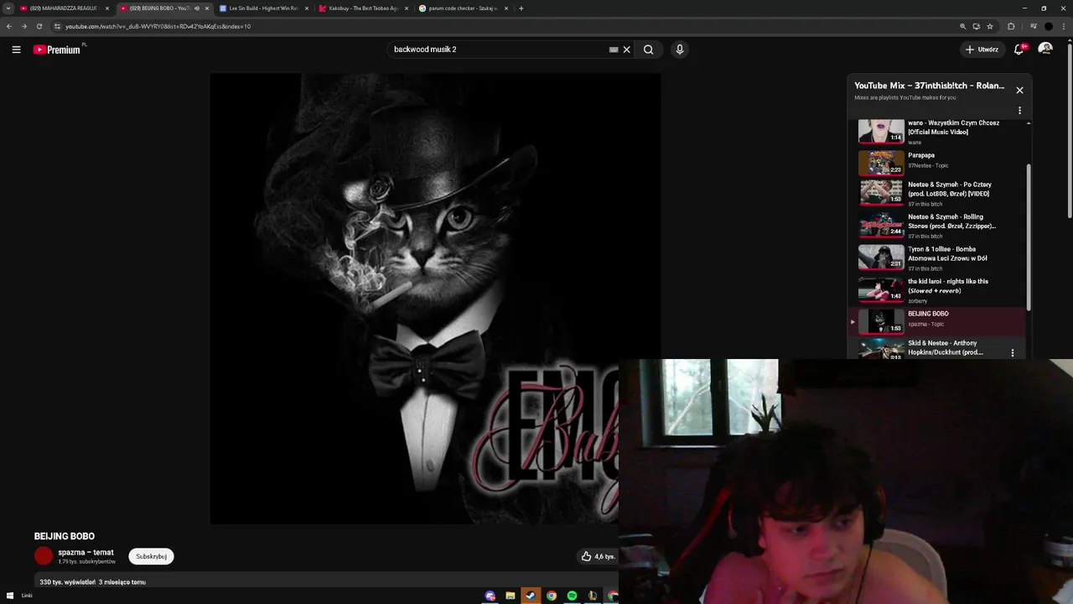Bookmark this page with the star icon

point(990,26)
